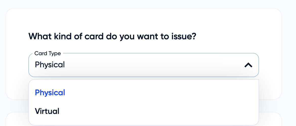Image resolution: width=296 pixels, height=126 pixels.
Task: Pick Virtual as the card type
Action: click(x=47, y=111)
